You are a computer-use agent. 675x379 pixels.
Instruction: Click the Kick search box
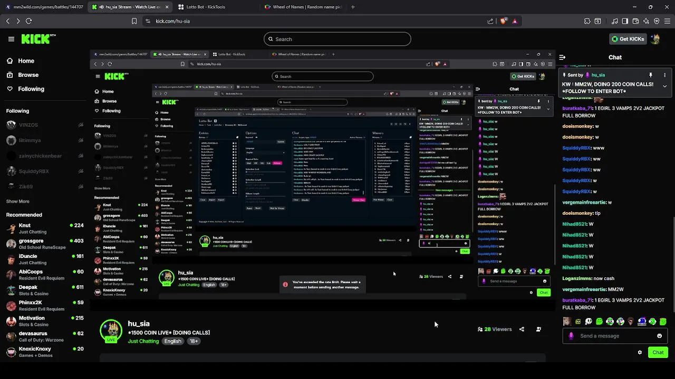(x=337, y=39)
